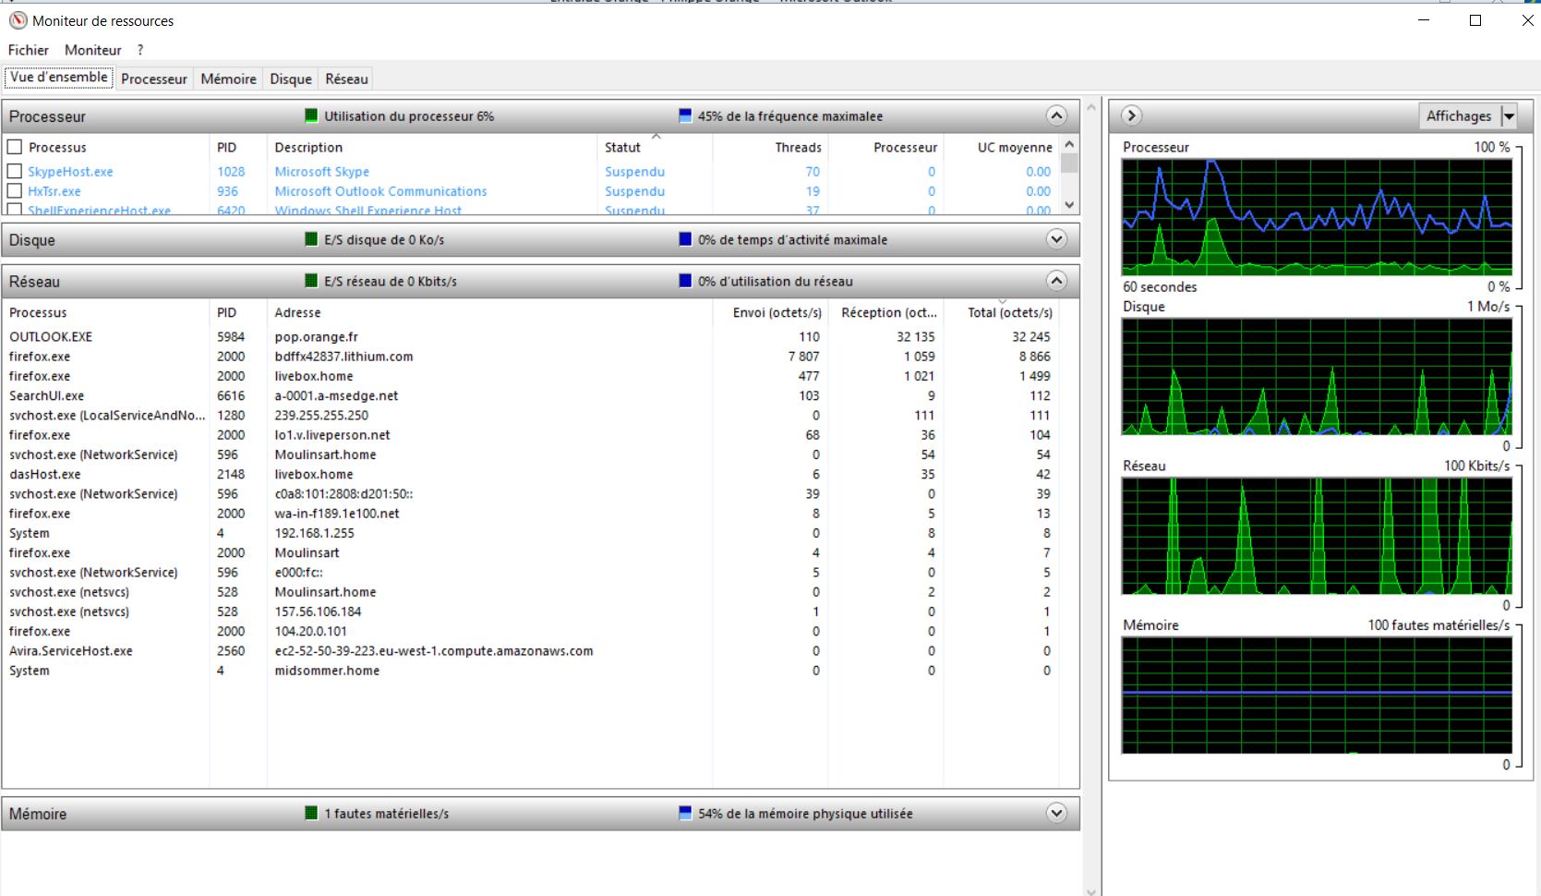Check the HxTsr.exe process checkbox
Viewport: 1541px width, 896px height.
pos(15,191)
